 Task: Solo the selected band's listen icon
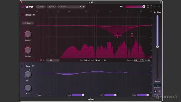click(x=41, y=60)
